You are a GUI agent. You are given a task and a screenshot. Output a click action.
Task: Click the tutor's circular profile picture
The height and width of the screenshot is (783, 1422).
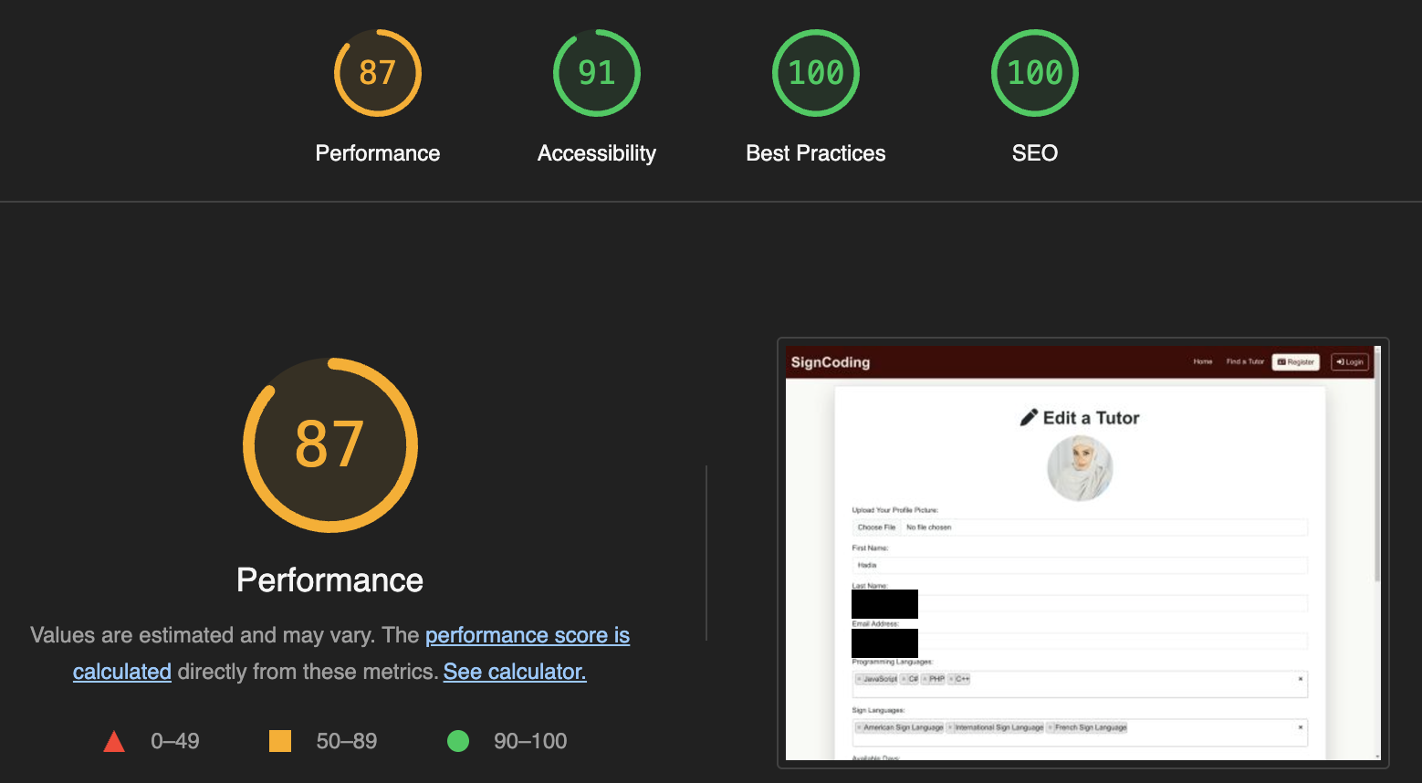(1080, 468)
